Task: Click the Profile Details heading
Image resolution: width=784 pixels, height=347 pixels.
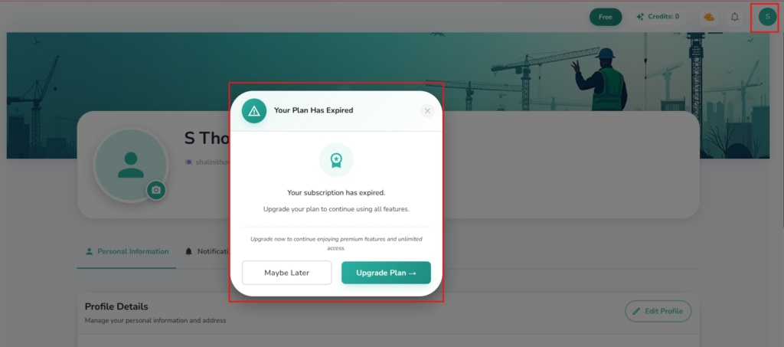Action: [116, 306]
